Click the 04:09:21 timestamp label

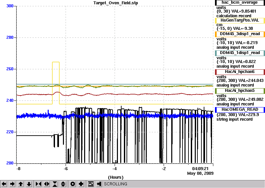pyautogui.click(x=200, y=169)
